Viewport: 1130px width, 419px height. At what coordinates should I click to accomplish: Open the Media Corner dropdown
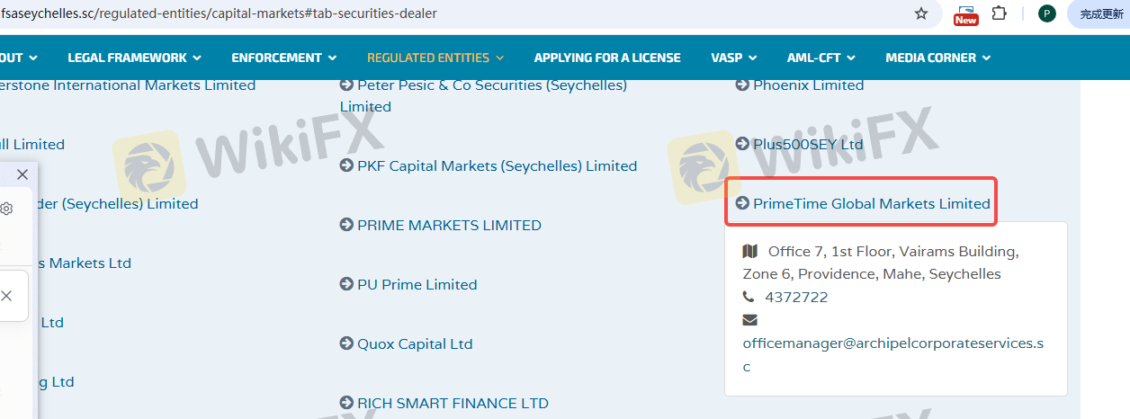(937, 58)
